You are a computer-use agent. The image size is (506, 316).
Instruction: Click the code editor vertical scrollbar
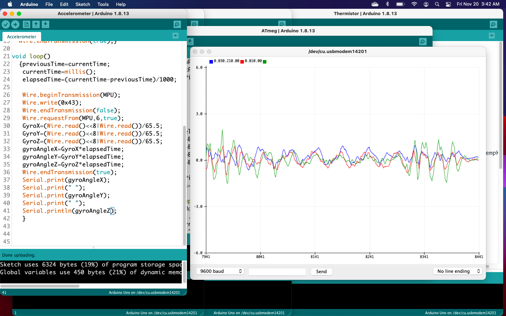click(x=184, y=185)
